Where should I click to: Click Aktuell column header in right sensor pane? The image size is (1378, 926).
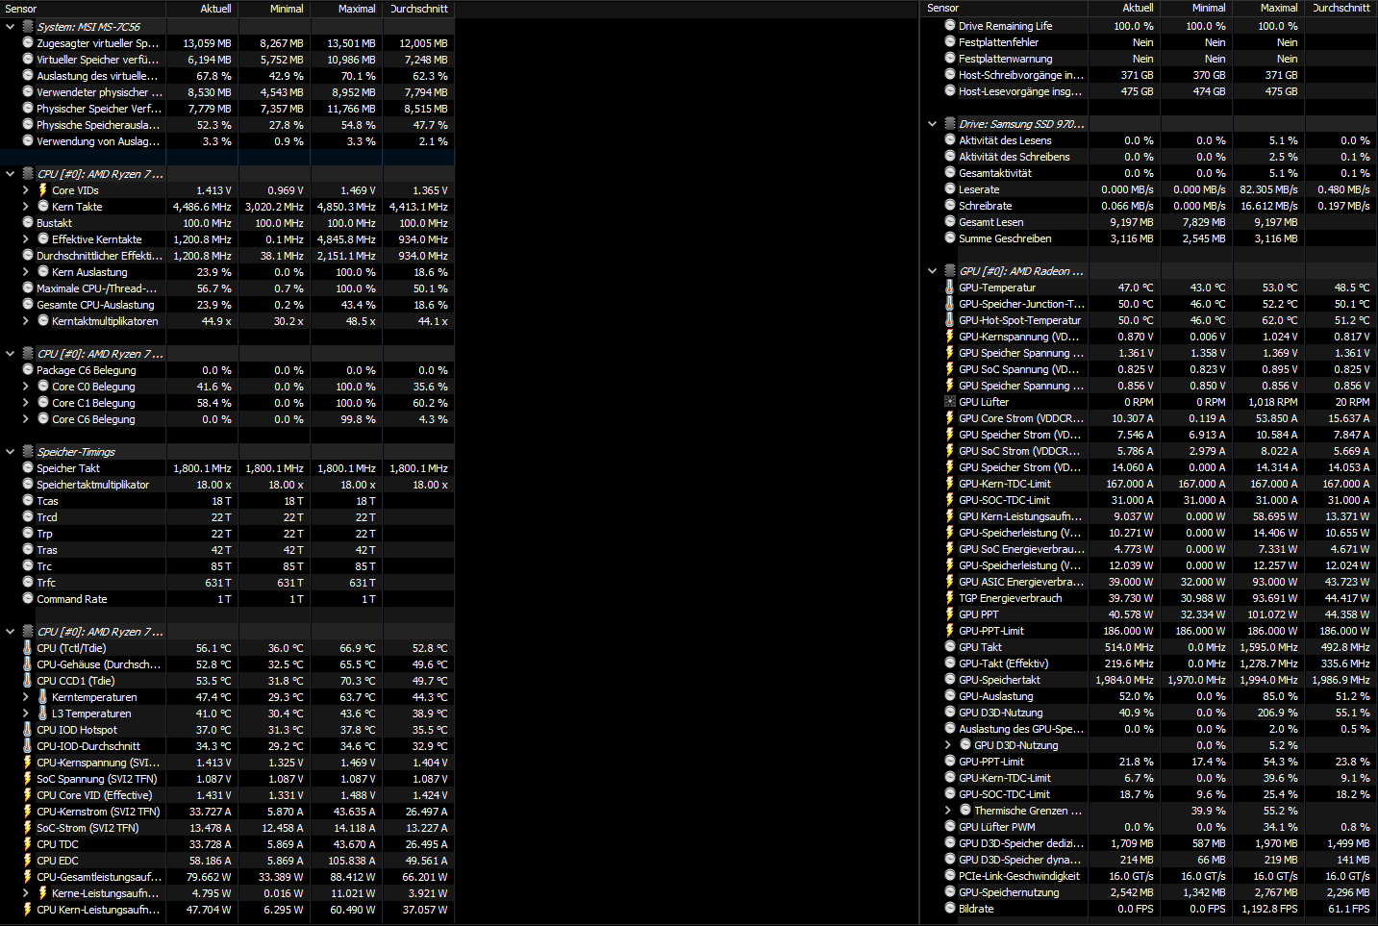[x=1124, y=8]
